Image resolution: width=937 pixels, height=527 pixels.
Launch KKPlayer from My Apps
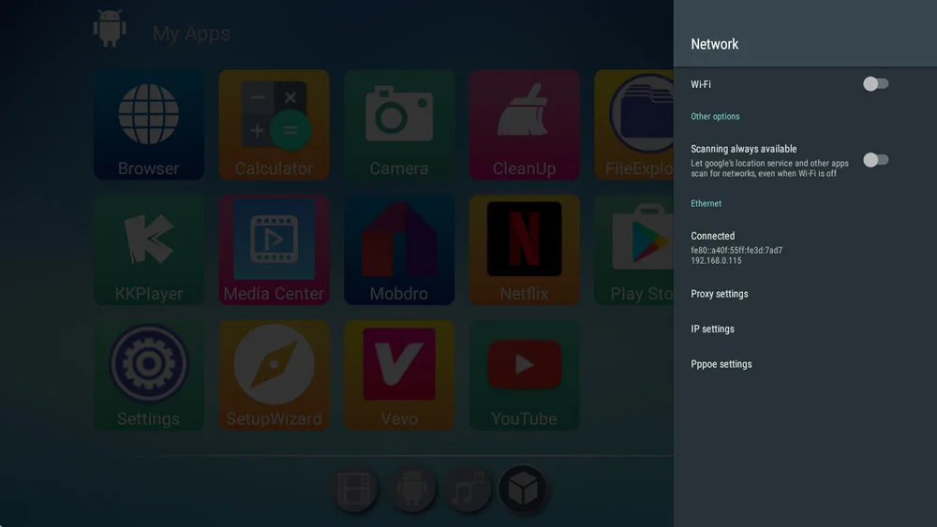pyautogui.click(x=149, y=250)
